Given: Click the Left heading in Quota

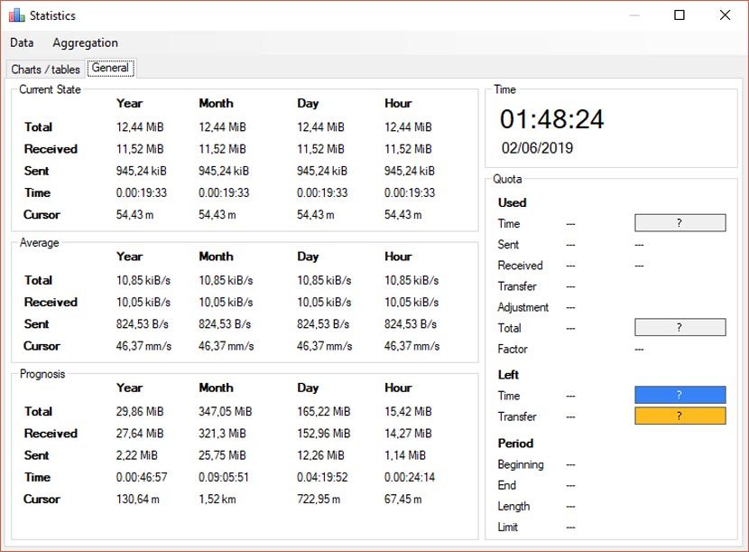Looking at the screenshot, I should coord(508,375).
